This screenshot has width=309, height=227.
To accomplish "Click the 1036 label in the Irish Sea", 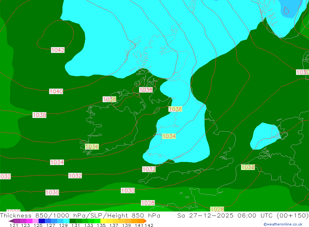I will tap(175, 109).
